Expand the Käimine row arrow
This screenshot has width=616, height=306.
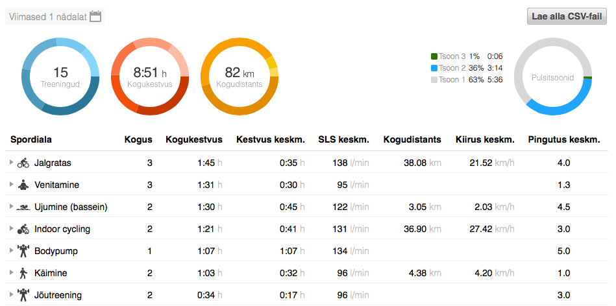(11, 273)
